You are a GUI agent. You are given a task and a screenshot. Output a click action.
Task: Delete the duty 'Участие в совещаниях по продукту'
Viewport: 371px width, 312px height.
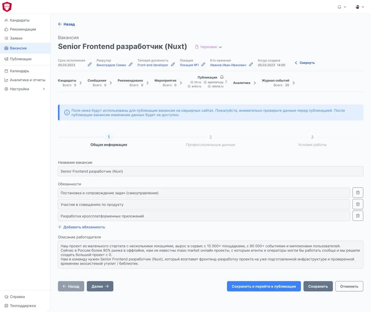tap(358, 204)
